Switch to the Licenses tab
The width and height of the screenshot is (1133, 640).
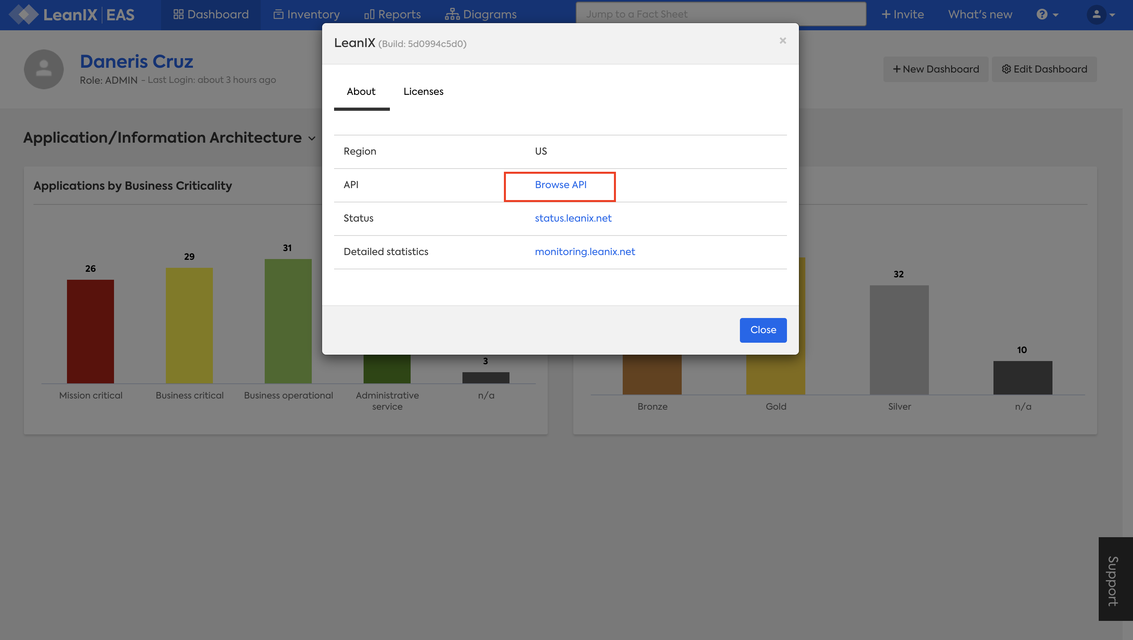click(x=423, y=91)
